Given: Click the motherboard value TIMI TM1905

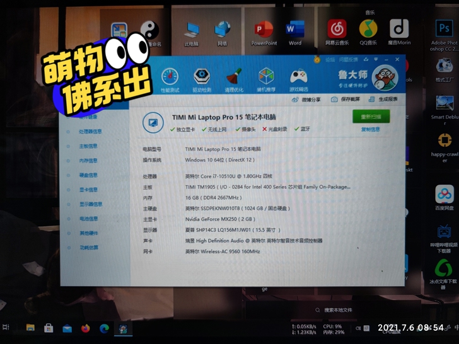Looking at the screenshot, I should tap(267, 187).
